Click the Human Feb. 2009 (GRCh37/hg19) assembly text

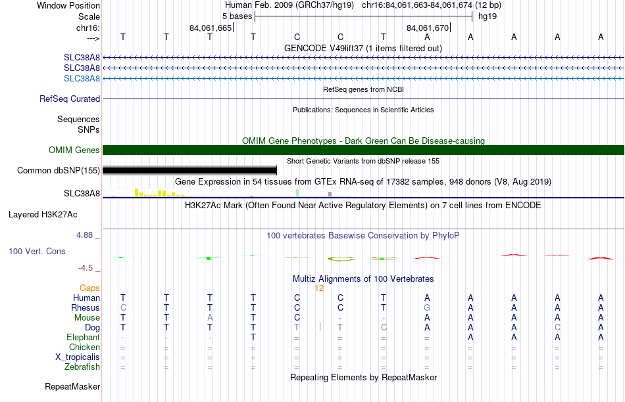[289, 5]
